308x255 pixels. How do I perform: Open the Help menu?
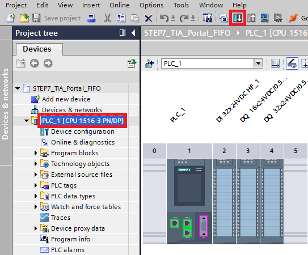tap(239, 5)
